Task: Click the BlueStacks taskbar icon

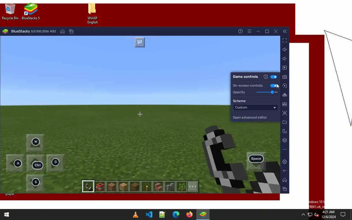Action: (x=203, y=215)
